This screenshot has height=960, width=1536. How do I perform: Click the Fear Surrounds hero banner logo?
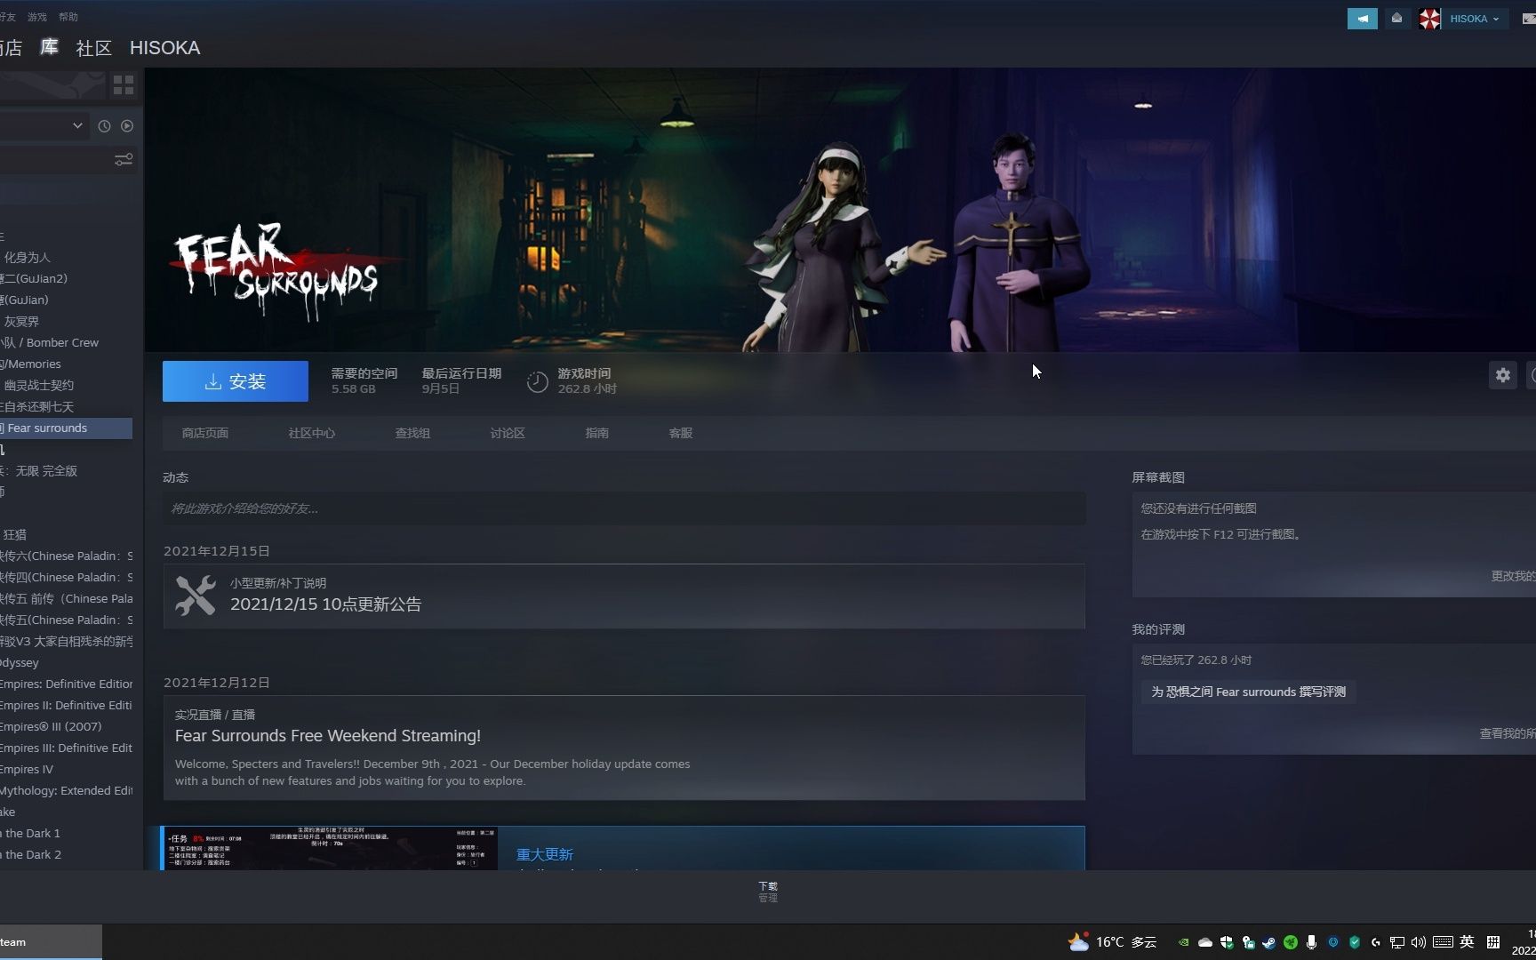coord(276,272)
